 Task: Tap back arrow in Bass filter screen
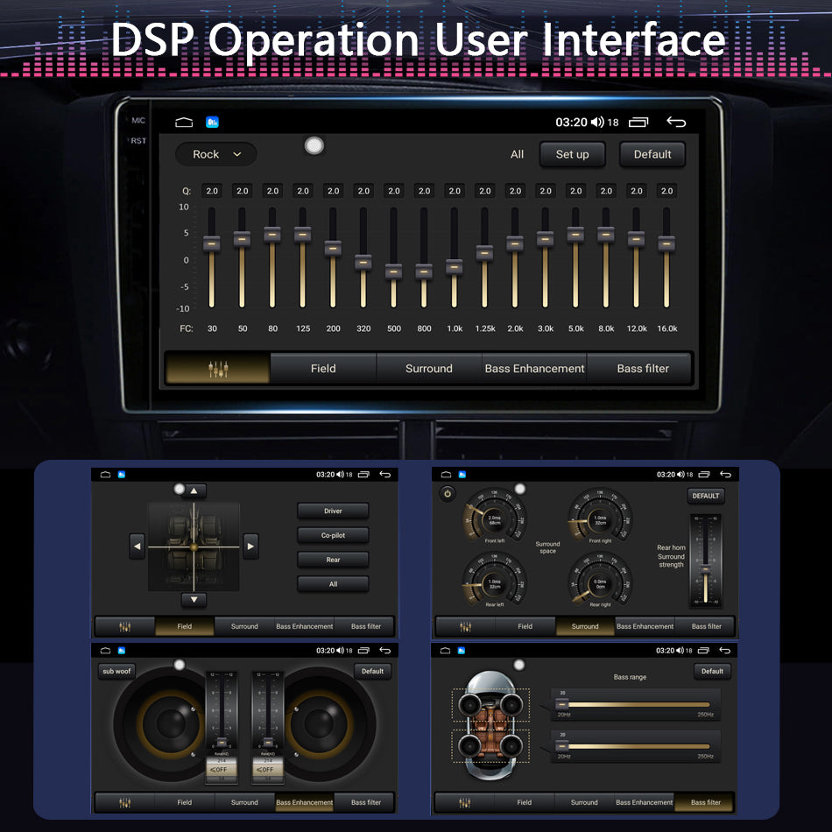[x=725, y=651]
